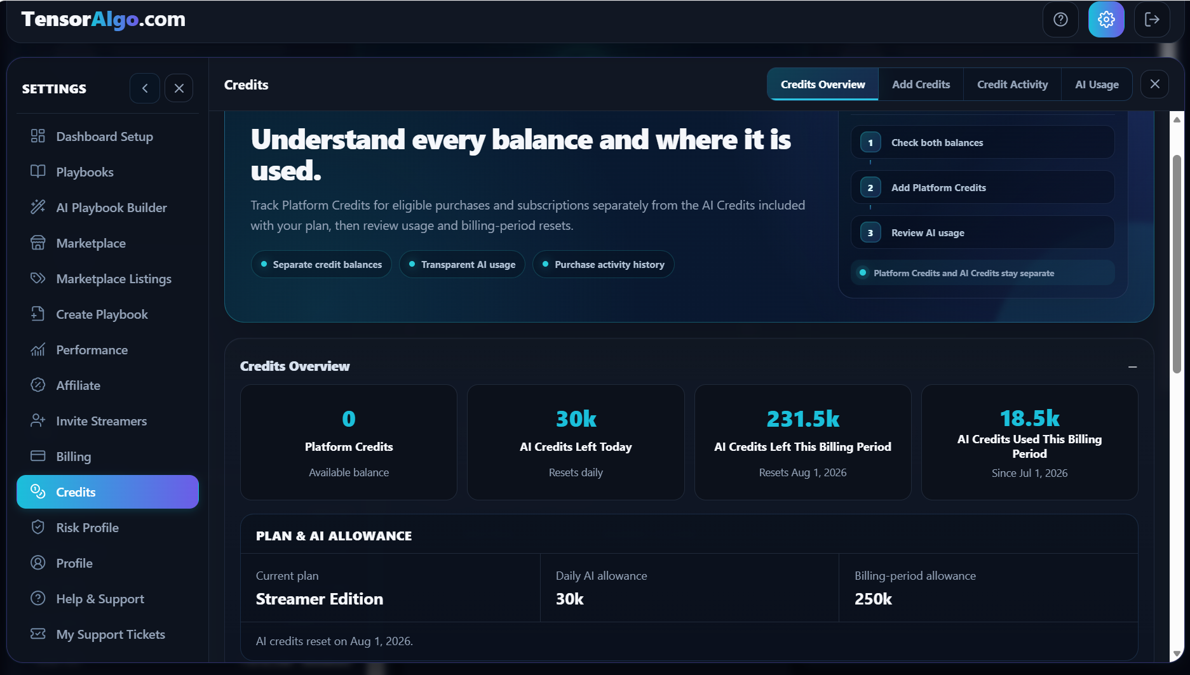Select Invite Streamers in sidebar
This screenshot has width=1190, height=675.
click(x=107, y=421)
